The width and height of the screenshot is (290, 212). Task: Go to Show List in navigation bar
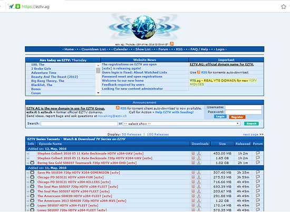click(143, 49)
